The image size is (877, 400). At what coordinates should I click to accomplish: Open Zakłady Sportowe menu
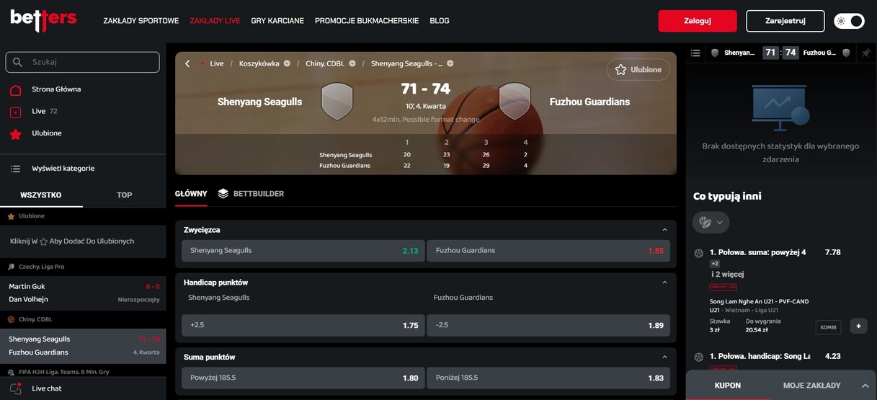click(x=141, y=21)
